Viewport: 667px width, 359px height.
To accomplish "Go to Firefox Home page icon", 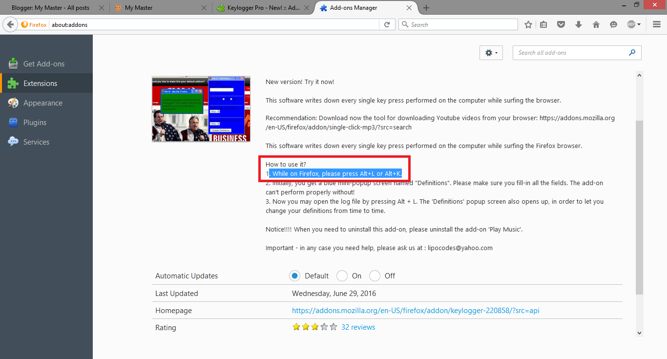I will pos(596,24).
